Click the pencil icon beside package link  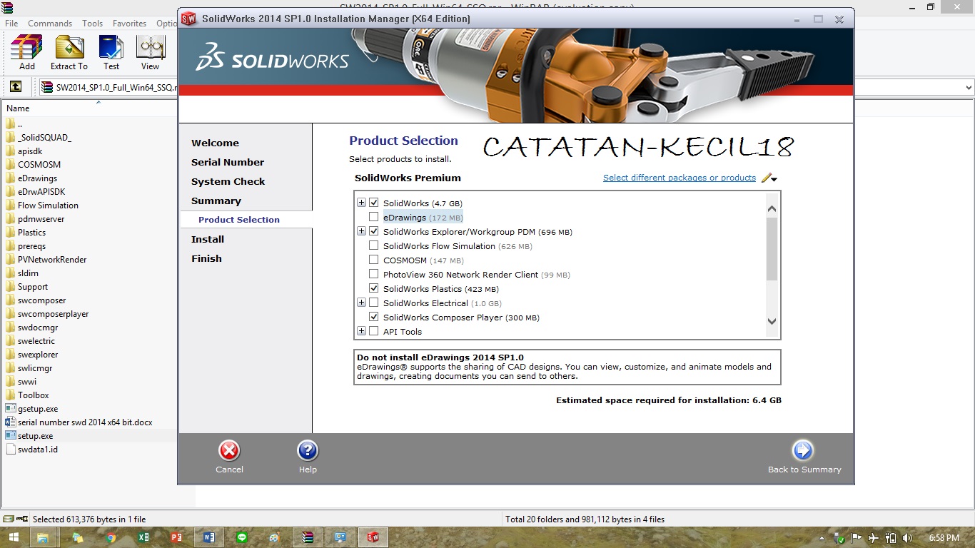pyautogui.click(x=766, y=178)
